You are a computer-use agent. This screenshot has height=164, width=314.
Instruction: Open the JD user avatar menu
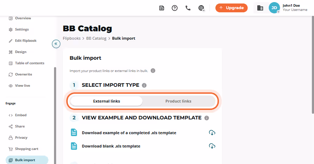(274, 8)
